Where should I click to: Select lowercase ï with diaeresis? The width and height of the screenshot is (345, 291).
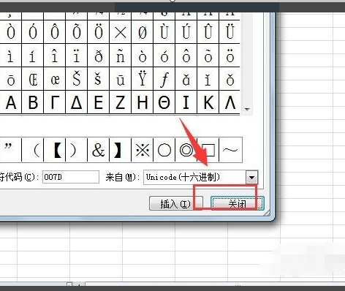pos(77,56)
